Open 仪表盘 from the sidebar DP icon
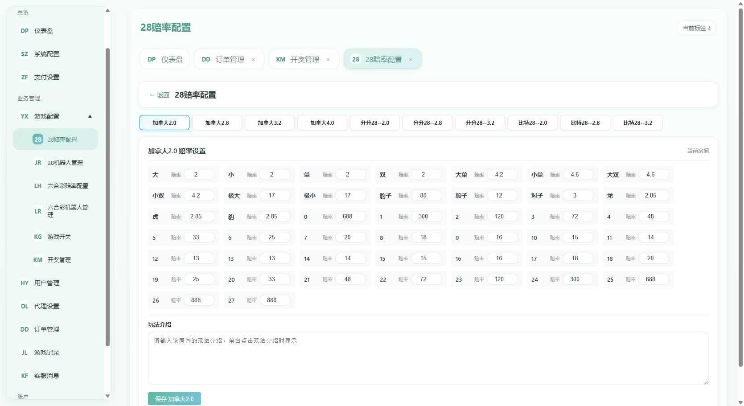 (25, 31)
